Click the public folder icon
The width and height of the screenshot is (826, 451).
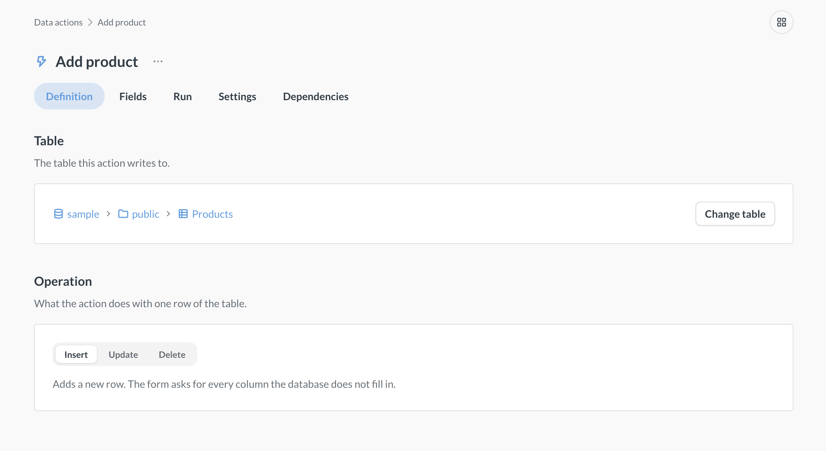(123, 214)
